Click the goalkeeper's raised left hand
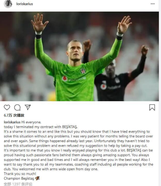 click(124, 25)
